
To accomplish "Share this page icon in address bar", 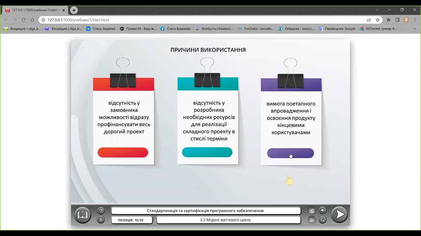I will tap(369, 20).
